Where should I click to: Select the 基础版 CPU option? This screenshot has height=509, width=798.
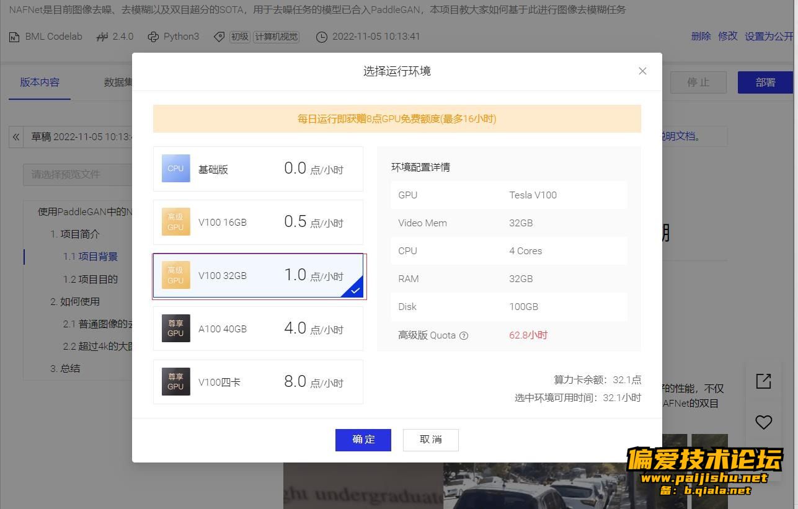coord(258,169)
